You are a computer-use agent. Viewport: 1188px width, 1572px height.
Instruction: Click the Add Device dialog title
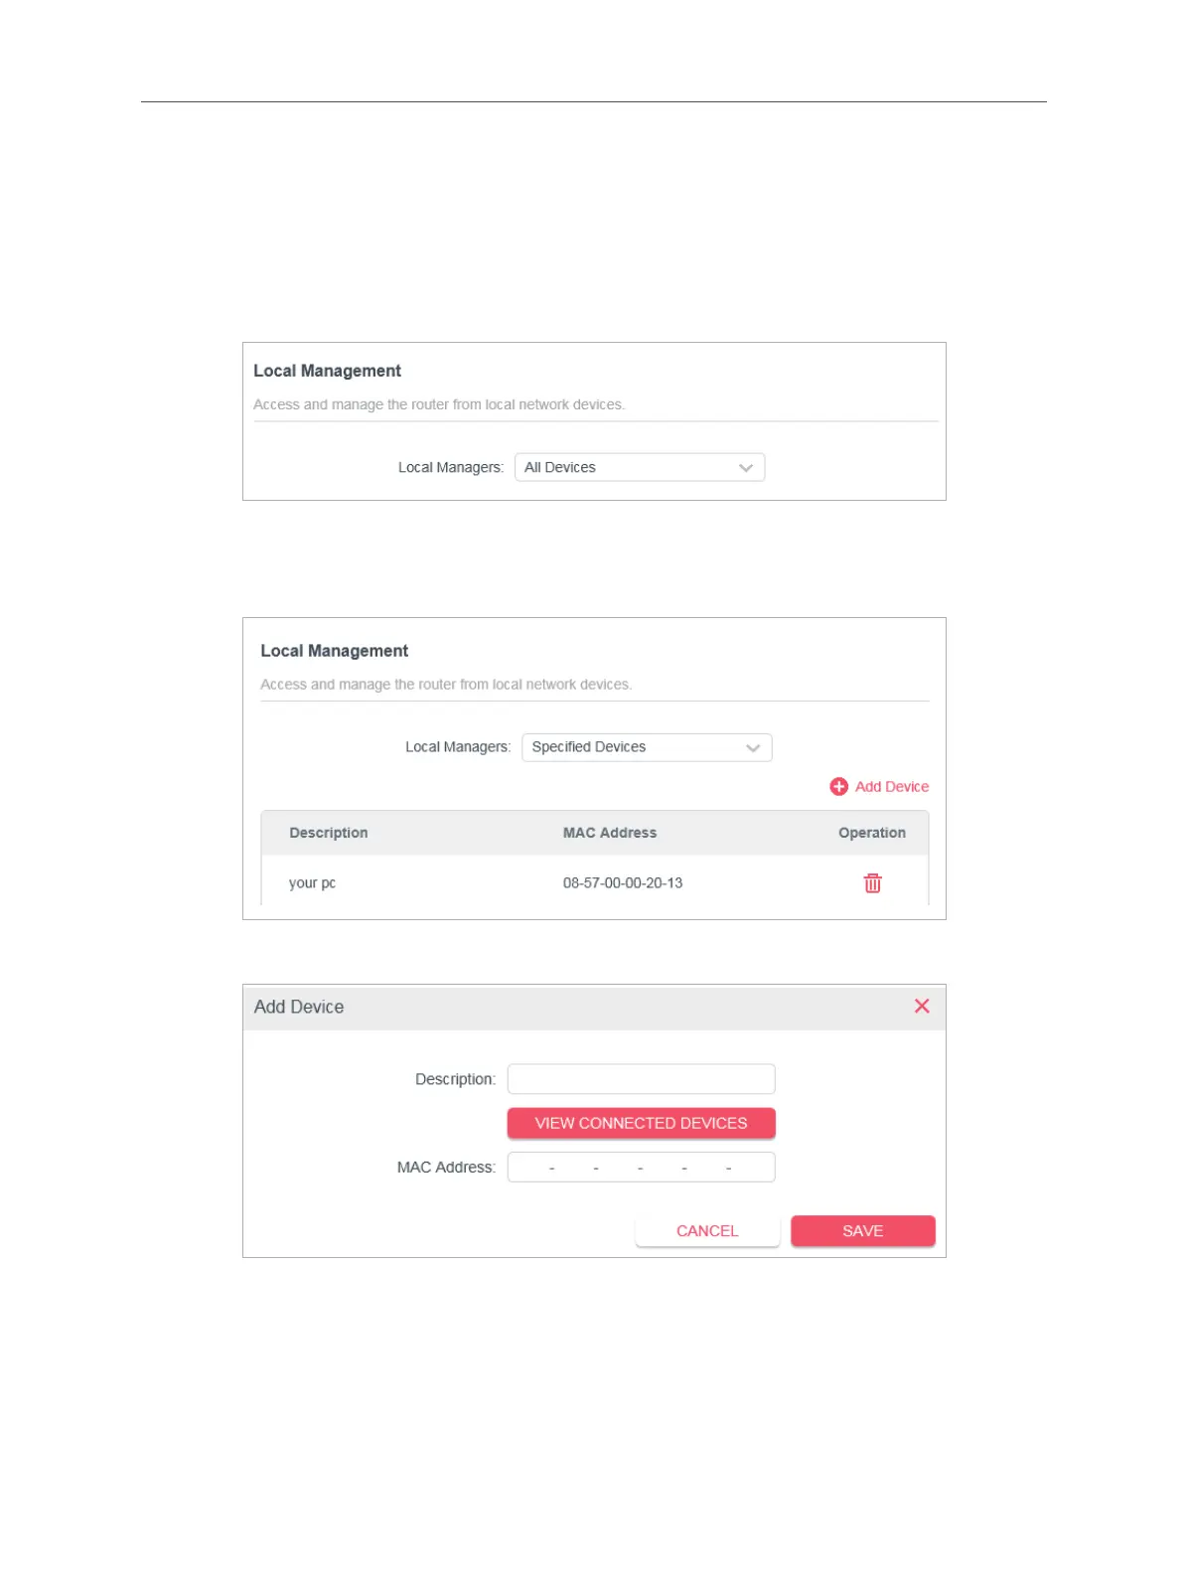coord(299,1007)
